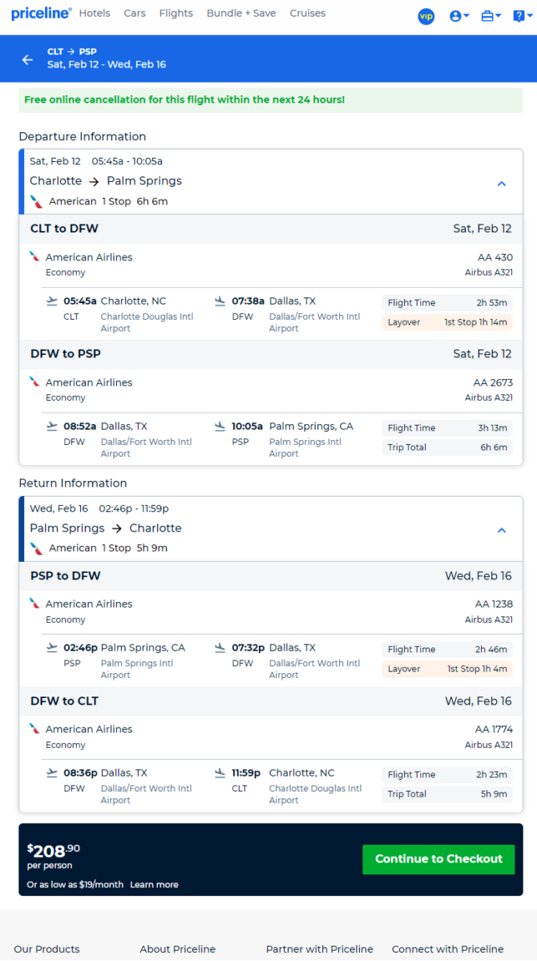Collapse the Palm Springs to Charlotte return details
537x961 pixels.
tap(502, 530)
